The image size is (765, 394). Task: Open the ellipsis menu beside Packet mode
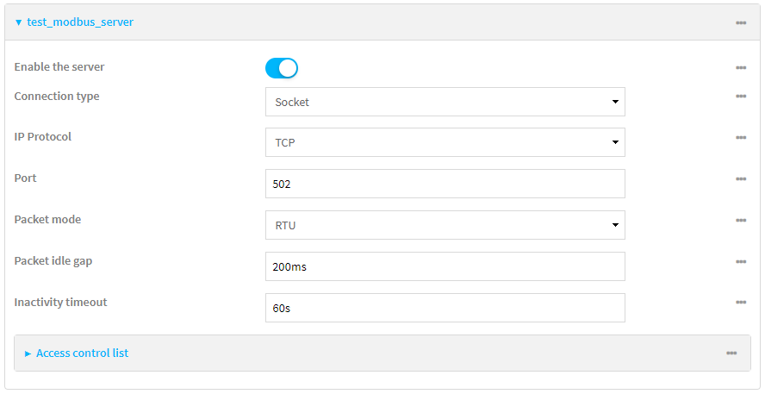[740, 220]
